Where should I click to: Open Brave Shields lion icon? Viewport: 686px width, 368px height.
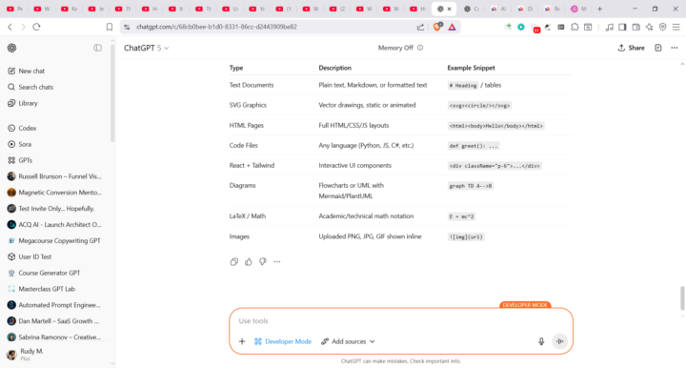coord(437,27)
